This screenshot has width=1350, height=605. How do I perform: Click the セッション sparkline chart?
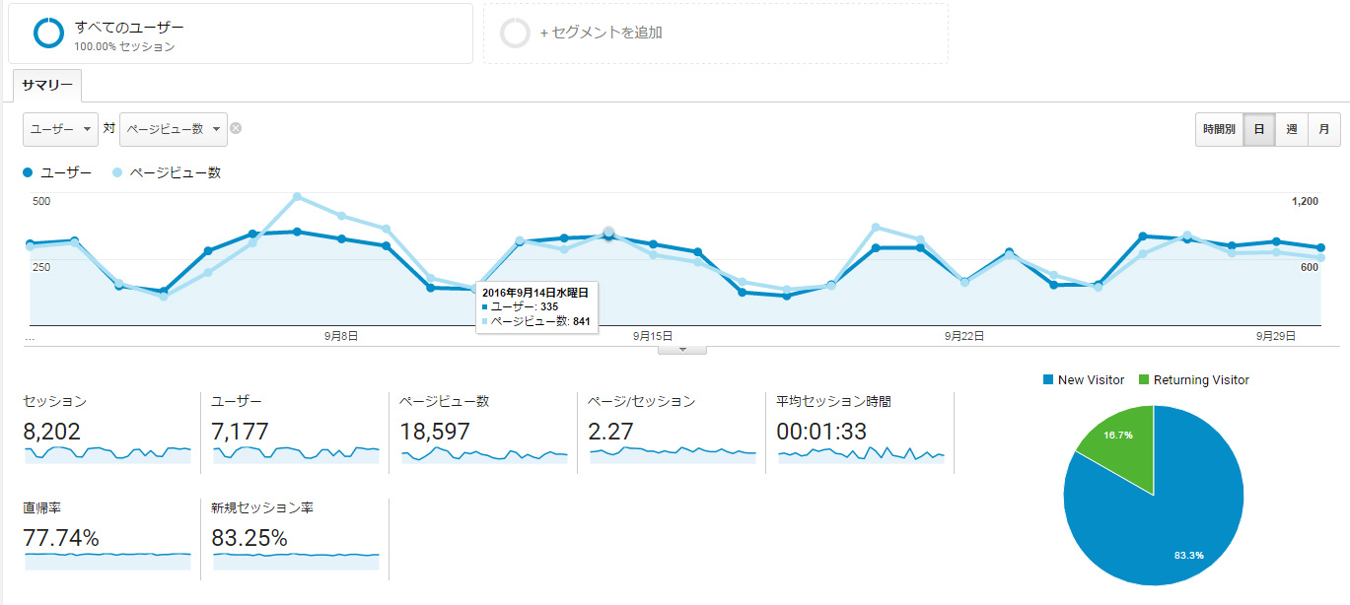click(107, 454)
